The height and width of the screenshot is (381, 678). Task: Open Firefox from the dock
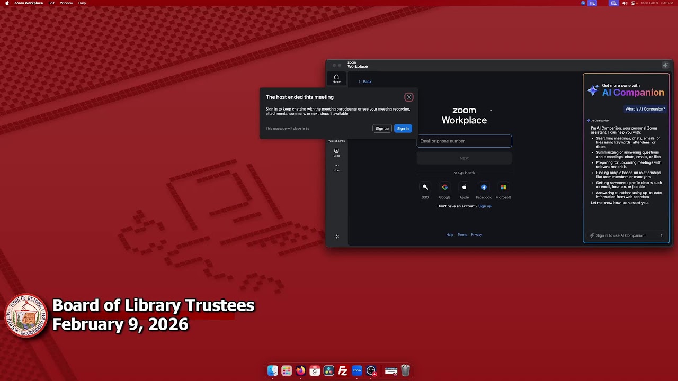300,371
